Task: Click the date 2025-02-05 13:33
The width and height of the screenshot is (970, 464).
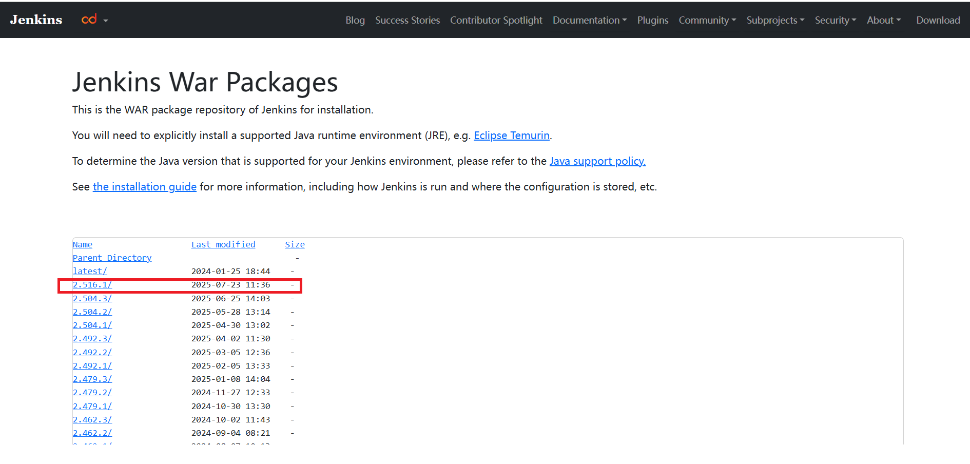Action: (231, 365)
